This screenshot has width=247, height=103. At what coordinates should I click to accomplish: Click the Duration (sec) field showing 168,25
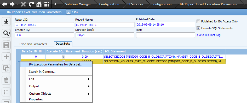pyautogui.click(x=105, y=35)
